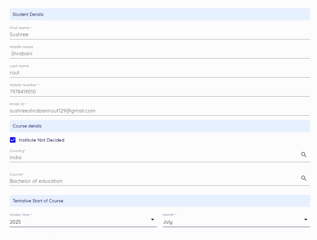The image size is (317, 240).
Task: Focus the Email ID input field
Action: [154, 111]
